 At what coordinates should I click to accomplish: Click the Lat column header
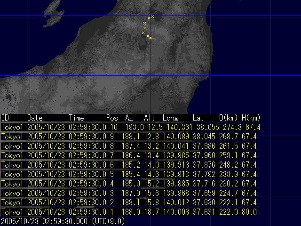pos(198,117)
